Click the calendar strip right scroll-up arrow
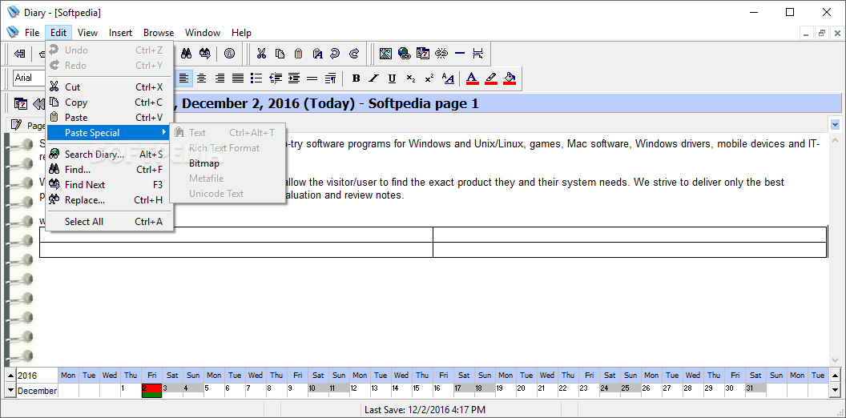 pos(836,376)
